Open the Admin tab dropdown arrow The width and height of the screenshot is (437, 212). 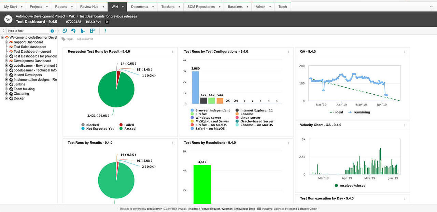(x=270, y=7)
